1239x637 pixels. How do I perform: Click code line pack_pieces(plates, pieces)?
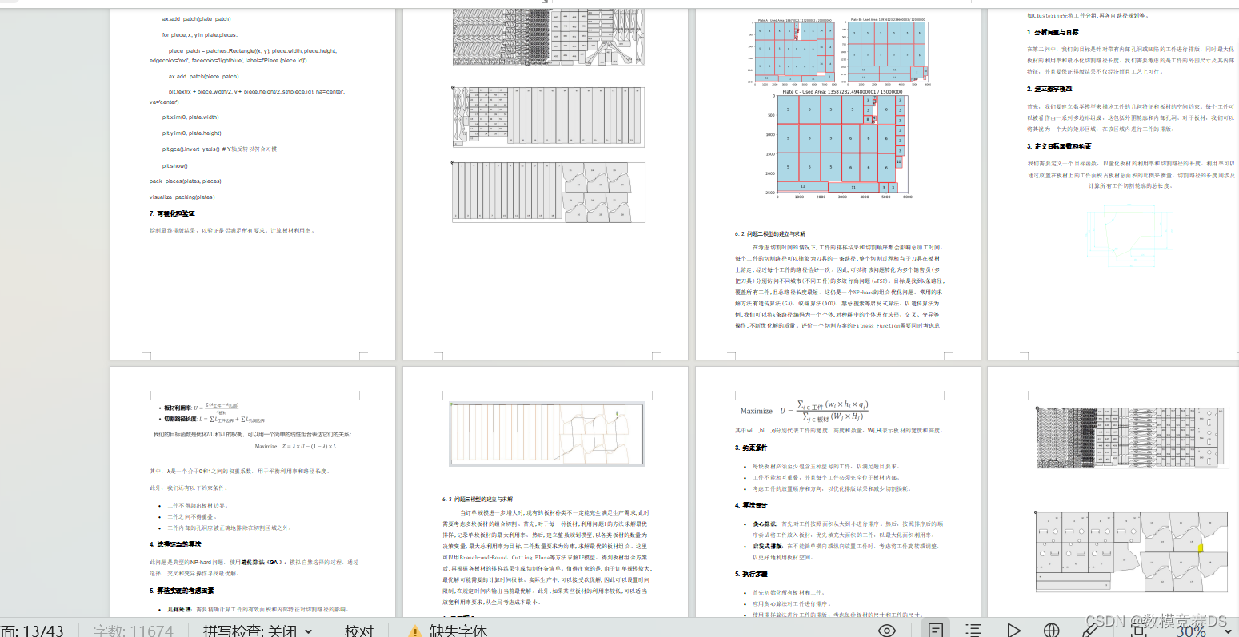pyautogui.click(x=186, y=181)
